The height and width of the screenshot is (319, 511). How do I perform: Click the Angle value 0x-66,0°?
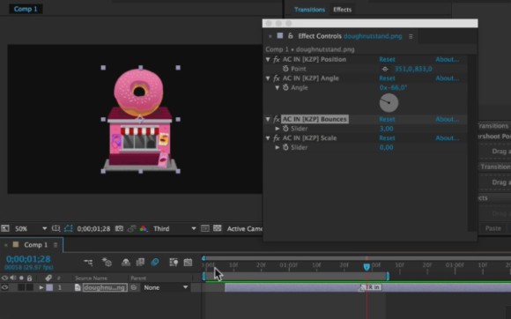coord(393,87)
